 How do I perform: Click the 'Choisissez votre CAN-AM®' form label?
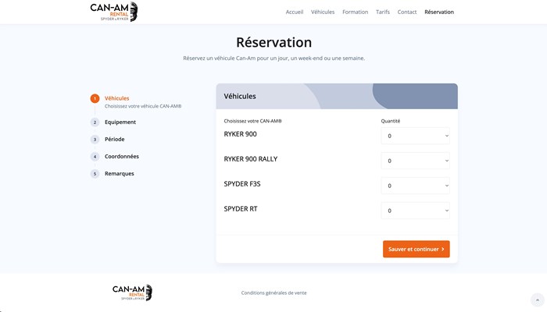(252, 121)
